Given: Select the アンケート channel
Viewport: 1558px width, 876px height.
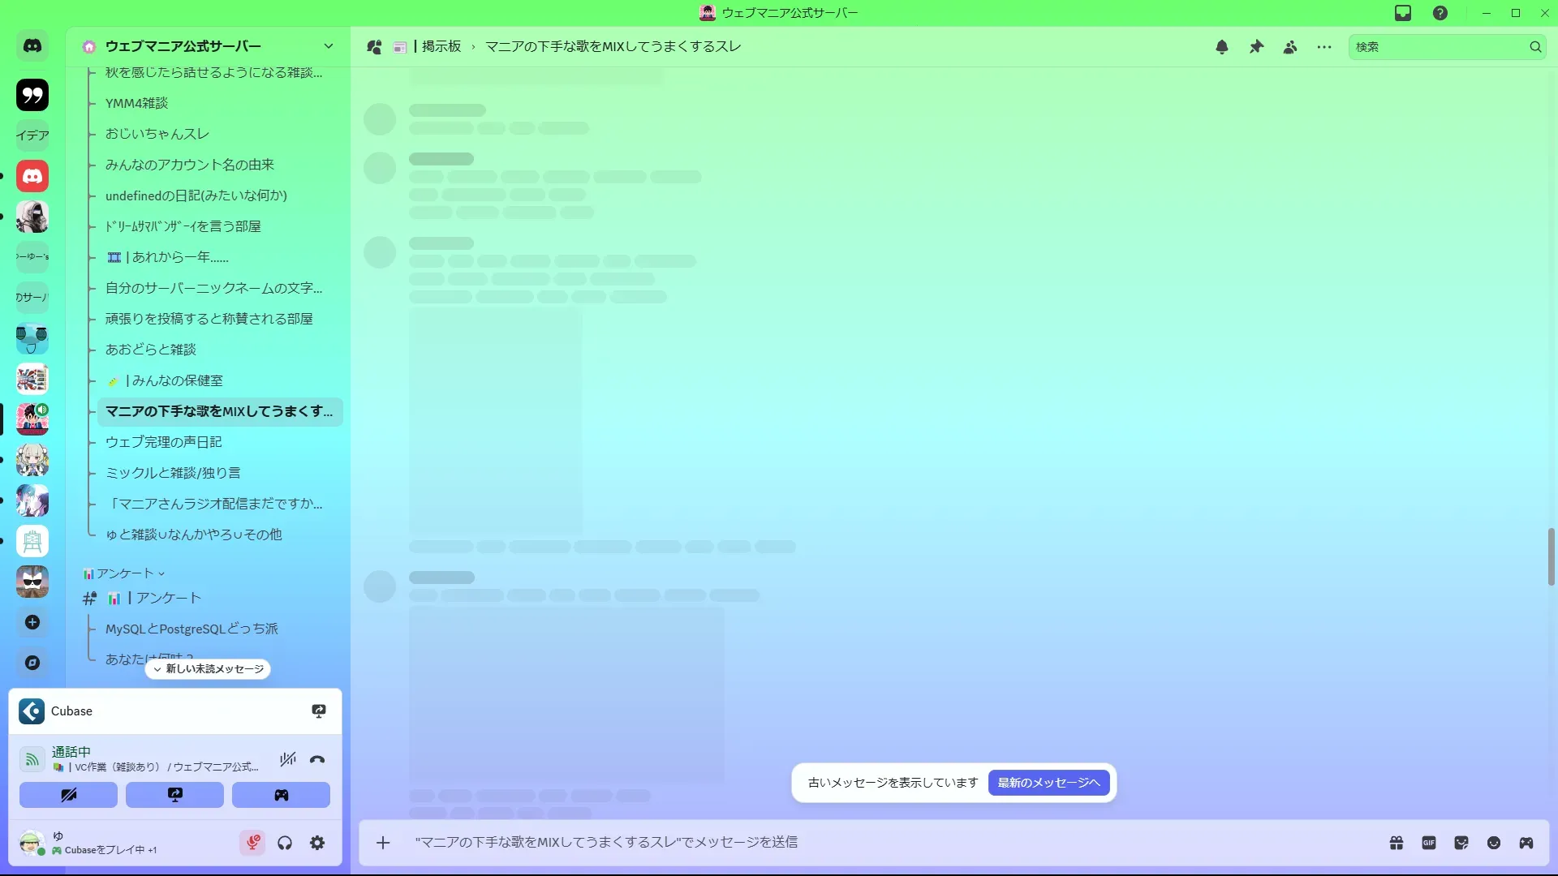Looking at the screenshot, I should [168, 598].
